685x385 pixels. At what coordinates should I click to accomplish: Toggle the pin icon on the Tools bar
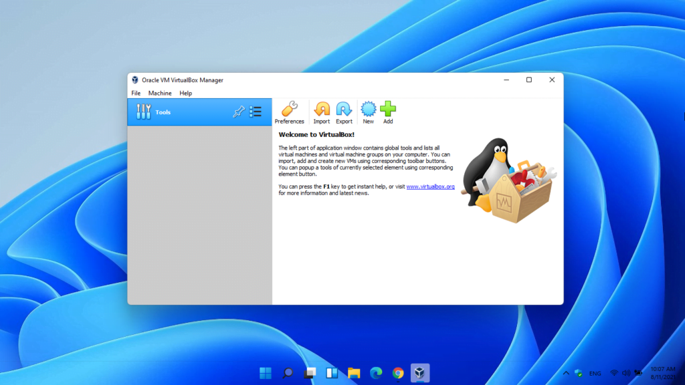pos(238,112)
